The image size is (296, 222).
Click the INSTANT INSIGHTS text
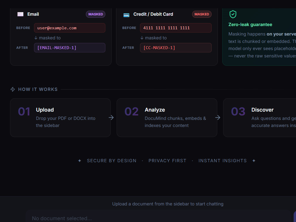tap(222, 161)
